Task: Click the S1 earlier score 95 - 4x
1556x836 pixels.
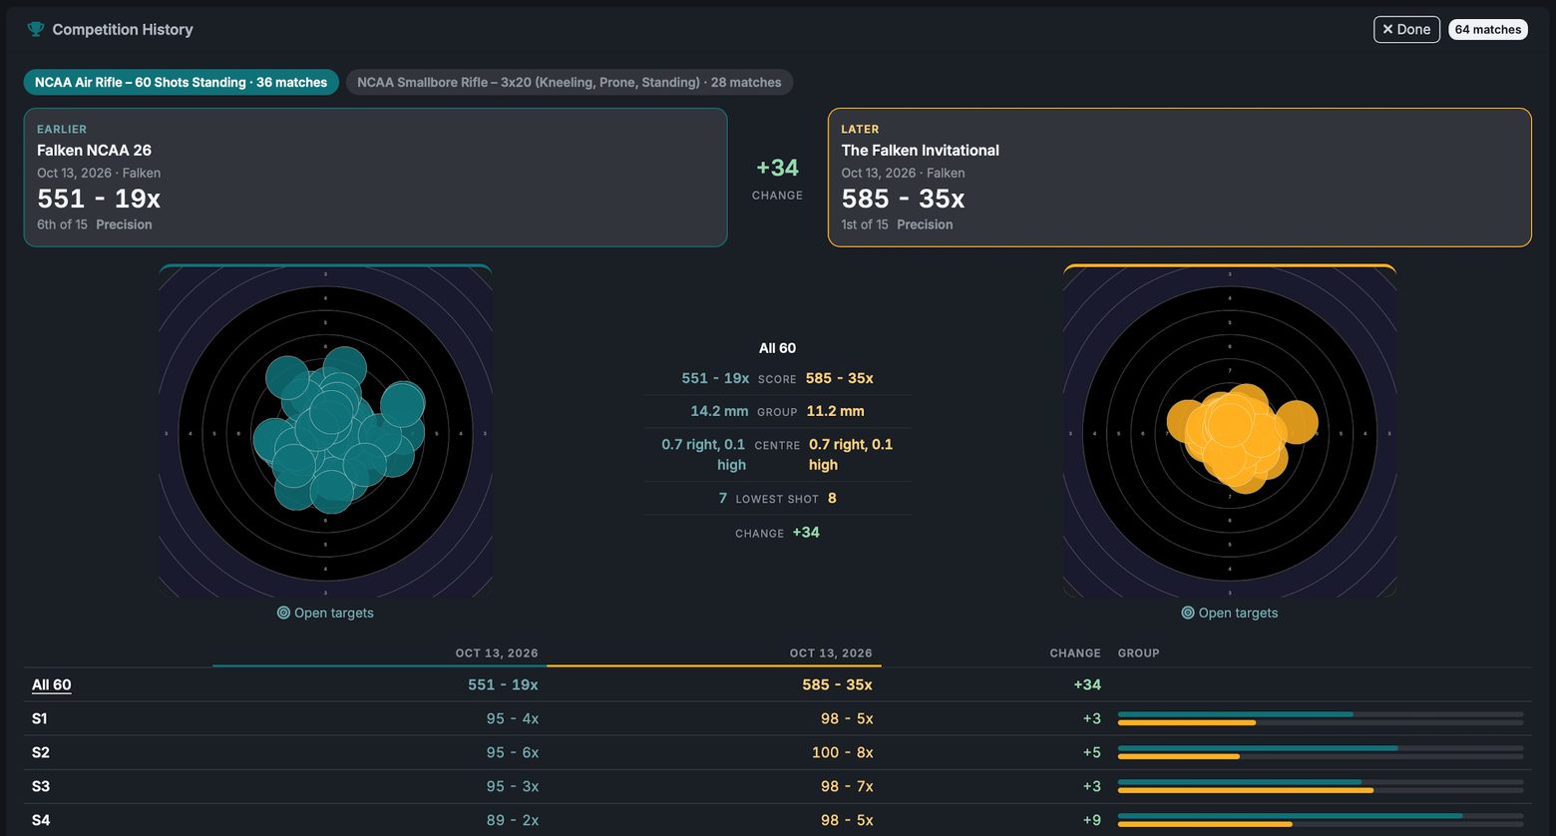Action: [513, 718]
